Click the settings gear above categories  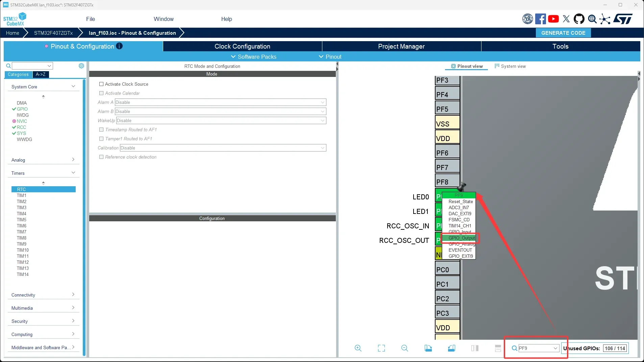pos(81,66)
